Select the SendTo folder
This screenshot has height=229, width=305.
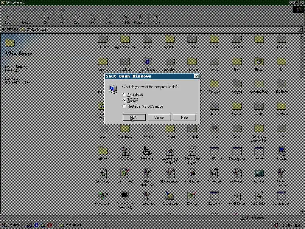click(259, 109)
